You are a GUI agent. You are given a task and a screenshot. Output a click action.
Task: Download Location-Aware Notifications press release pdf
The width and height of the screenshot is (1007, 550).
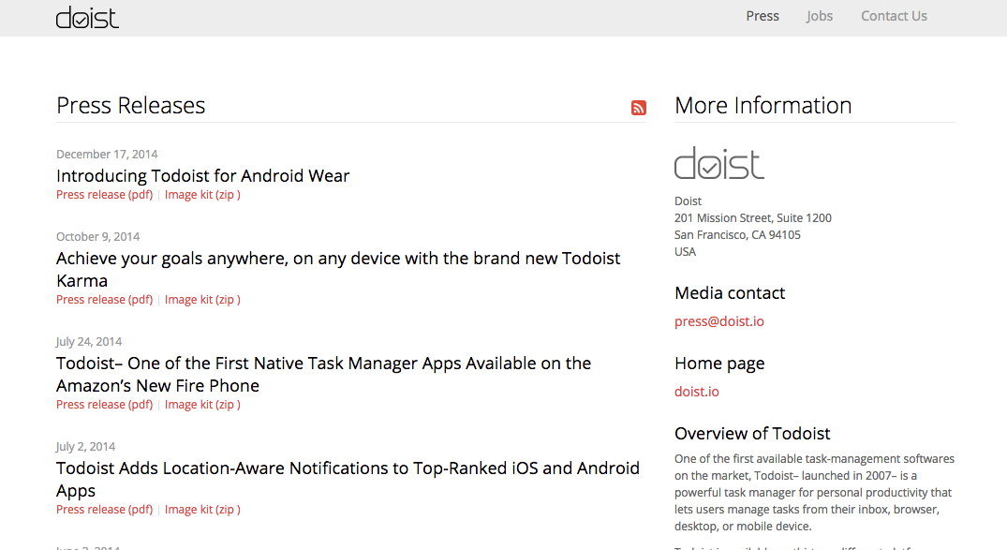coord(105,509)
